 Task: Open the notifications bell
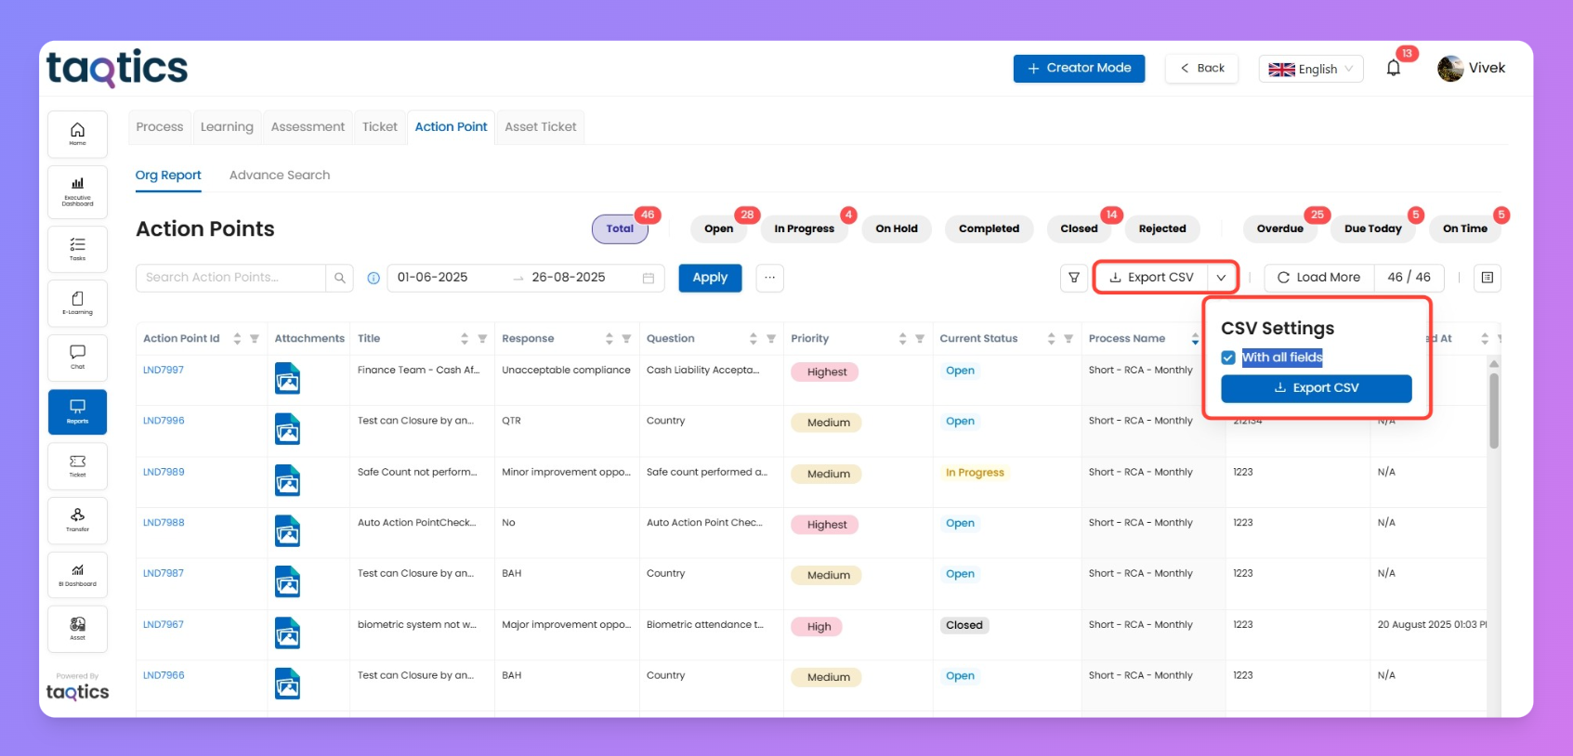tap(1394, 68)
